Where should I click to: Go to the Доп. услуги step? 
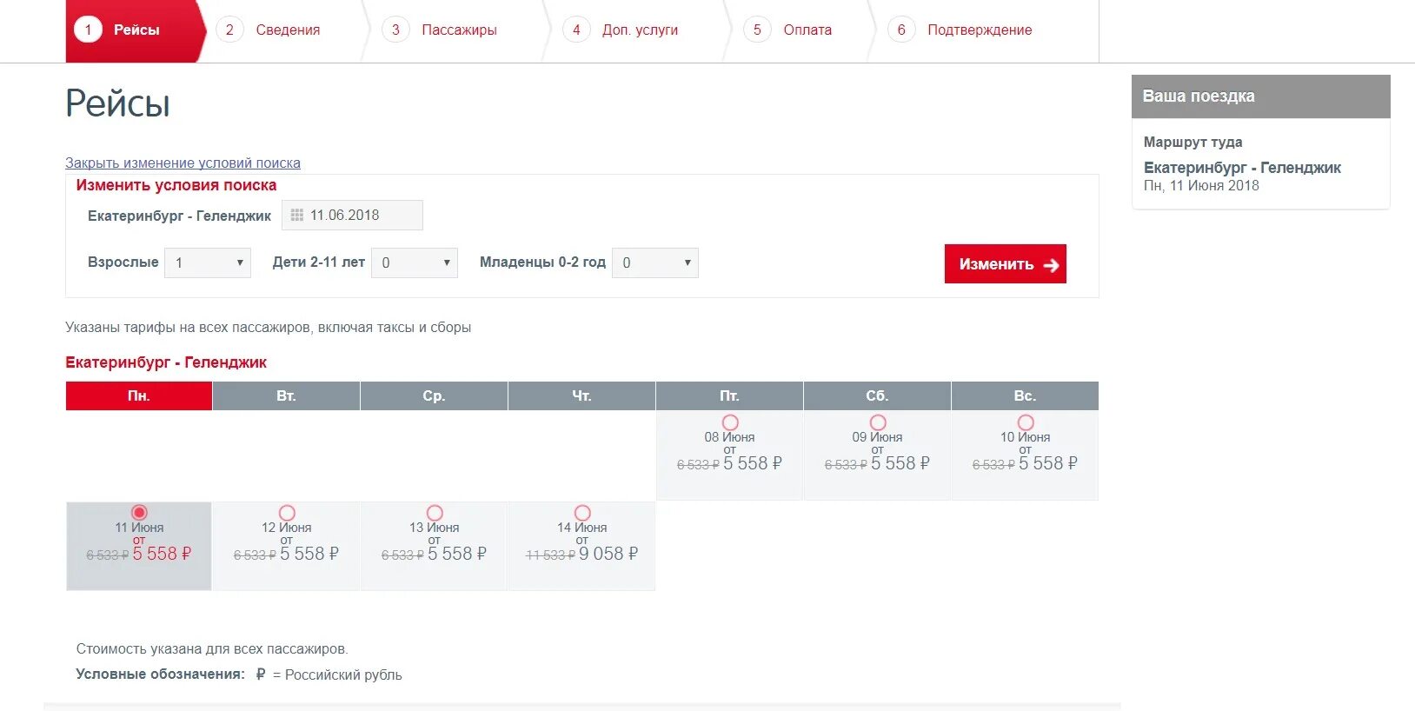(x=640, y=30)
